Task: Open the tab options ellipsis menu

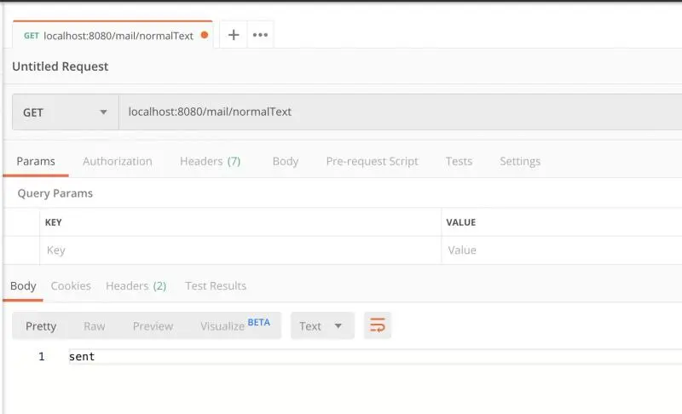Action: (260, 35)
